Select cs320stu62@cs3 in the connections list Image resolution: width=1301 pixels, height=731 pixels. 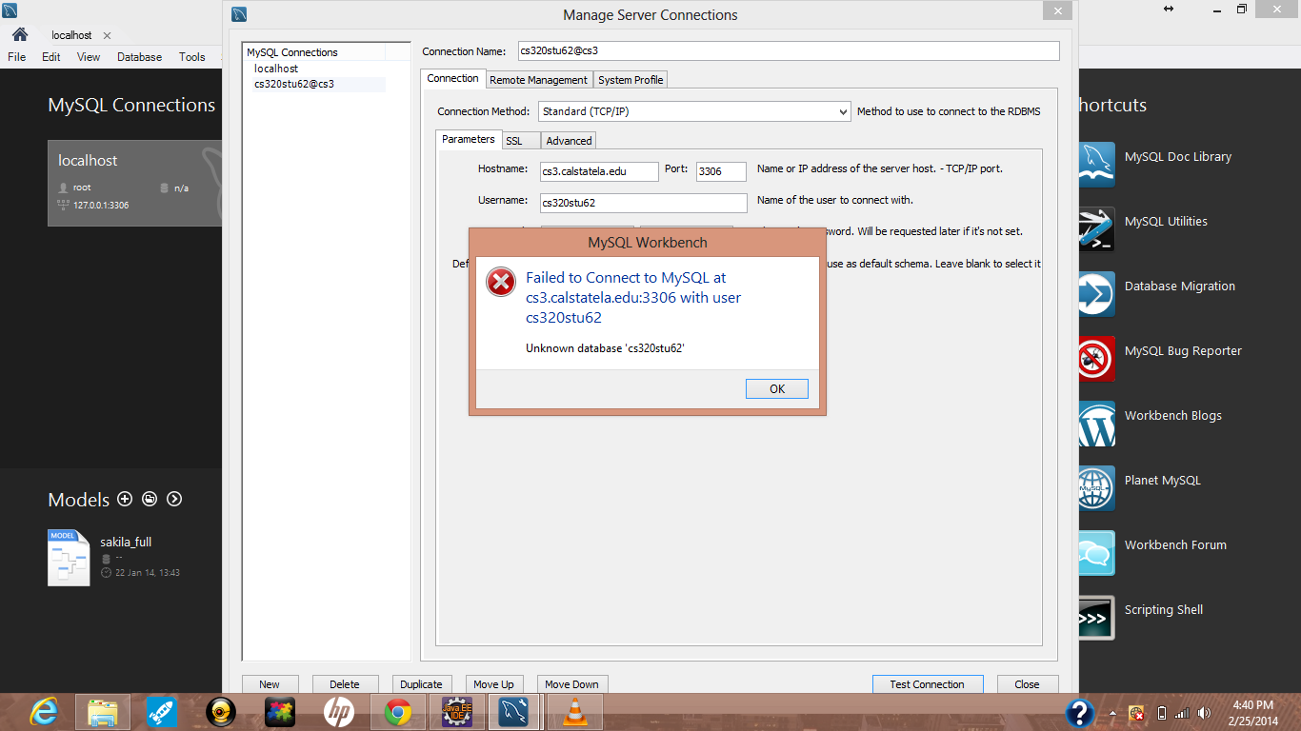coord(294,84)
